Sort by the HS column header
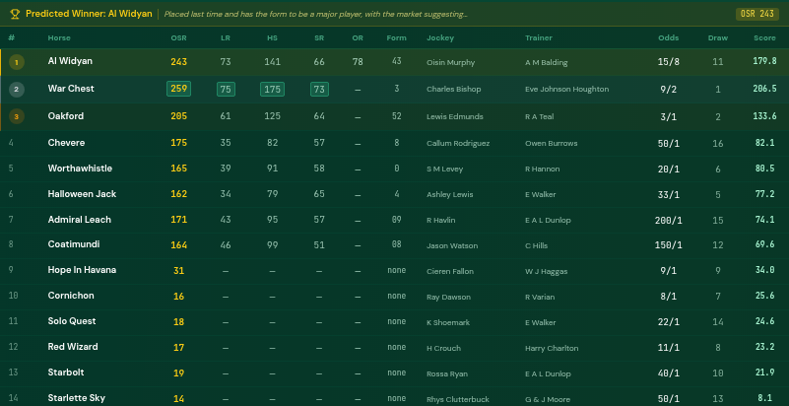Image resolution: width=789 pixels, height=406 pixels. (x=272, y=37)
